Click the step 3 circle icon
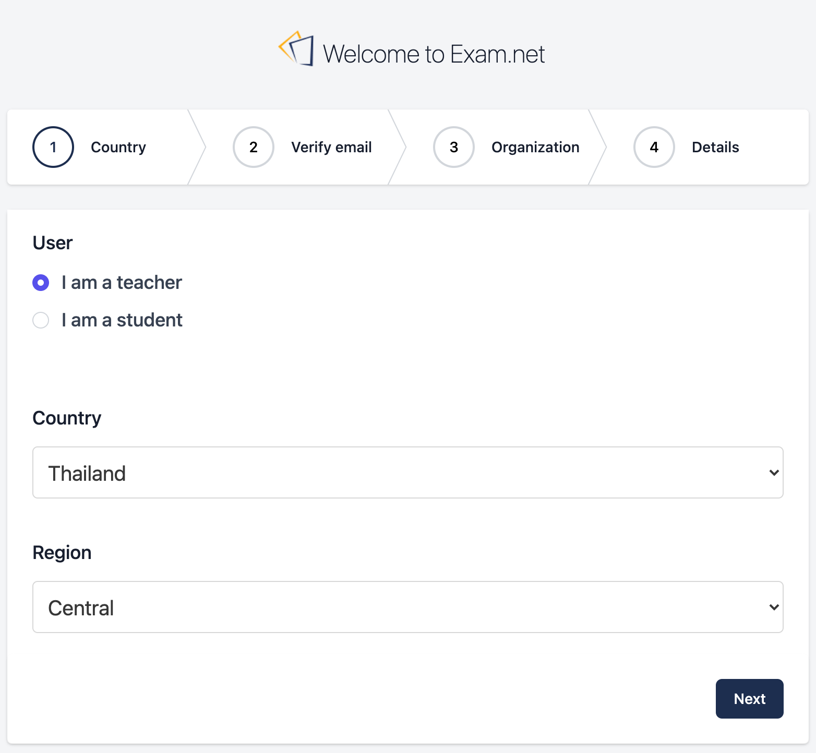Viewport: 816px width, 753px height. (x=453, y=147)
